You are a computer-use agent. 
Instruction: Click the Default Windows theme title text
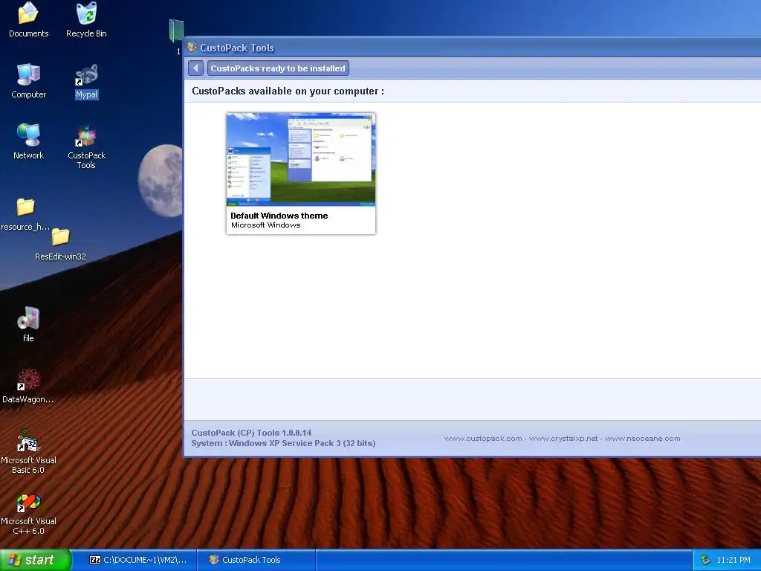279,216
